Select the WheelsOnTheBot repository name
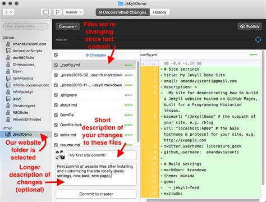Screen dimensions: 266x202 click(27, 120)
